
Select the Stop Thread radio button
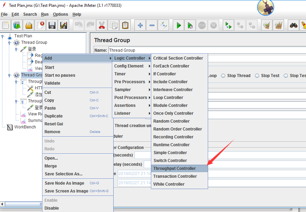tap(223, 76)
